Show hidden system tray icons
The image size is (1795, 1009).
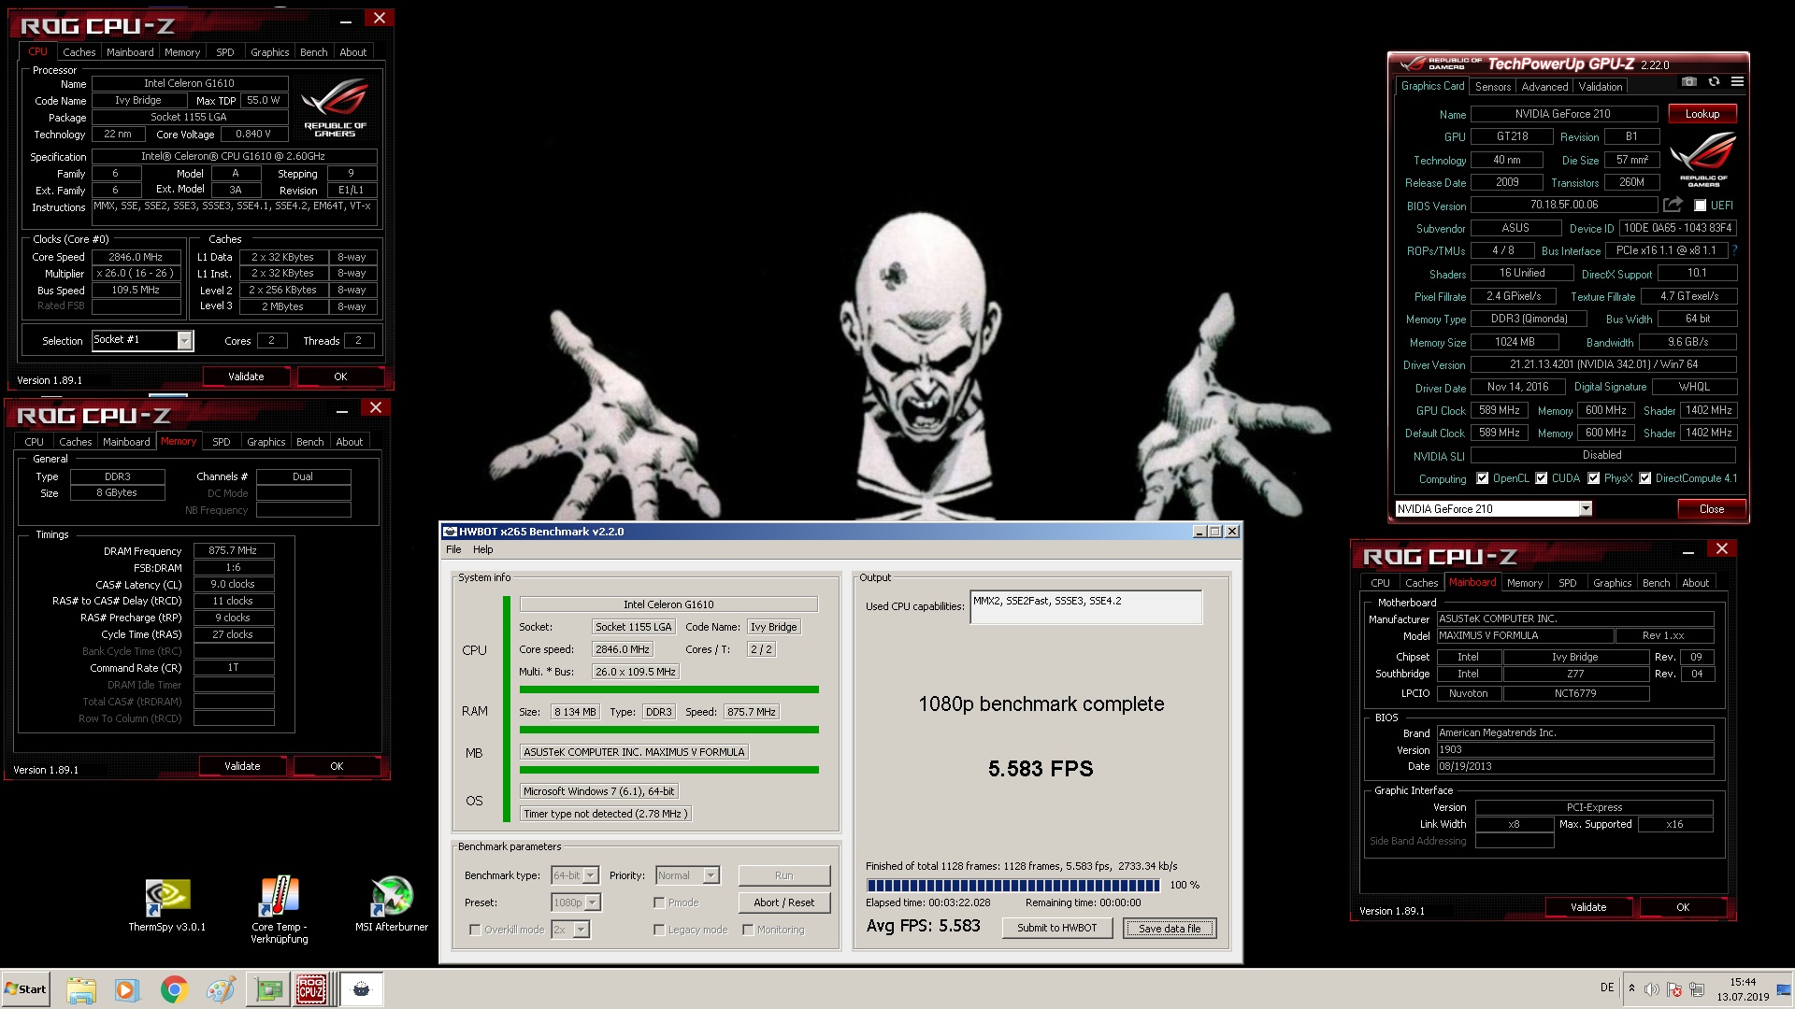click(1631, 988)
